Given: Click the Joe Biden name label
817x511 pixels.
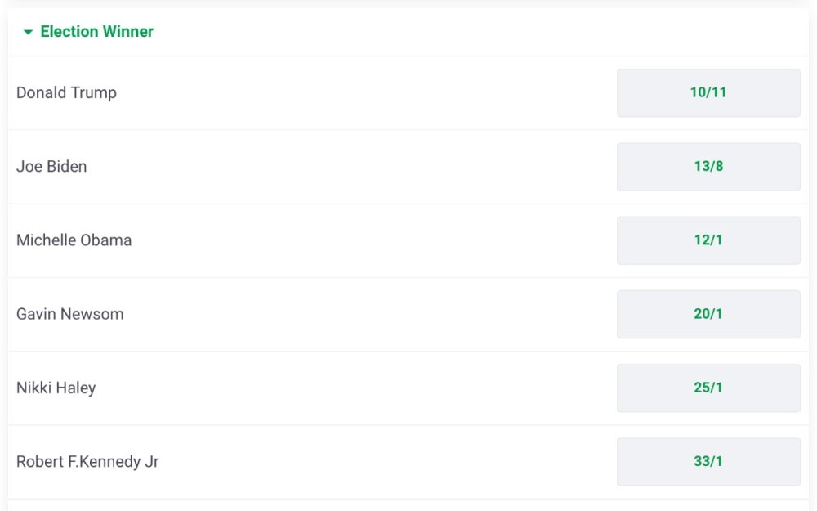Looking at the screenshot, I should point(51,167).
